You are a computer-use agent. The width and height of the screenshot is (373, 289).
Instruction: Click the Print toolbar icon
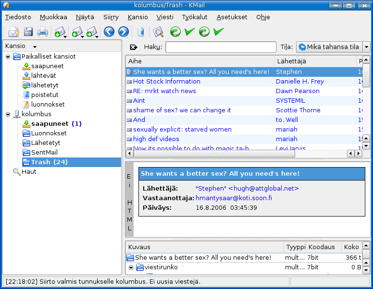pyautogui.click(x=43, y=32)
